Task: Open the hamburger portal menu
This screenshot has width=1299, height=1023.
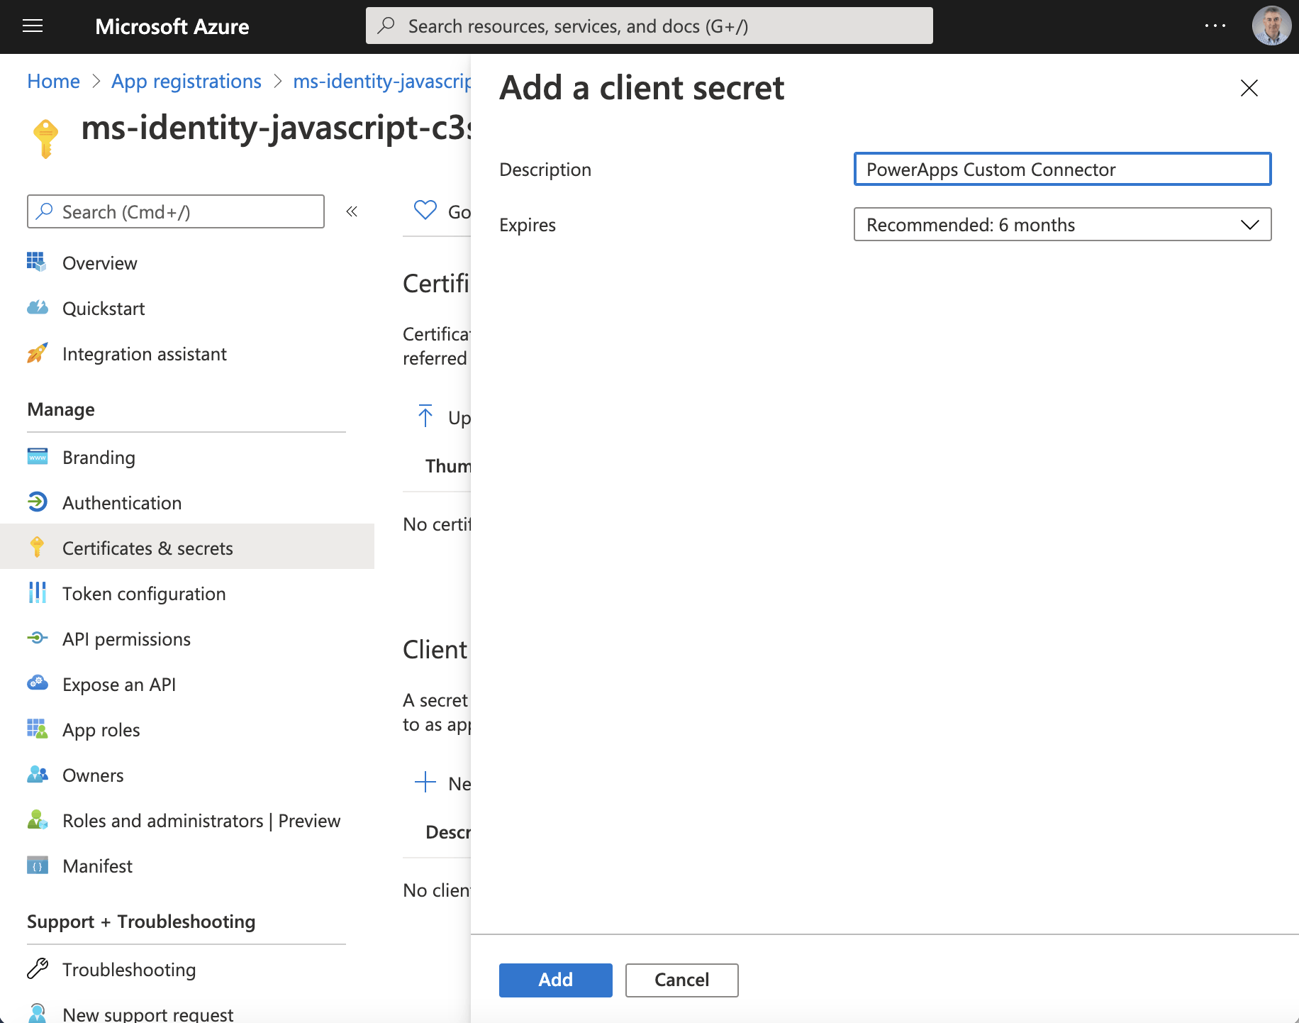Action: tap(33, 26)
